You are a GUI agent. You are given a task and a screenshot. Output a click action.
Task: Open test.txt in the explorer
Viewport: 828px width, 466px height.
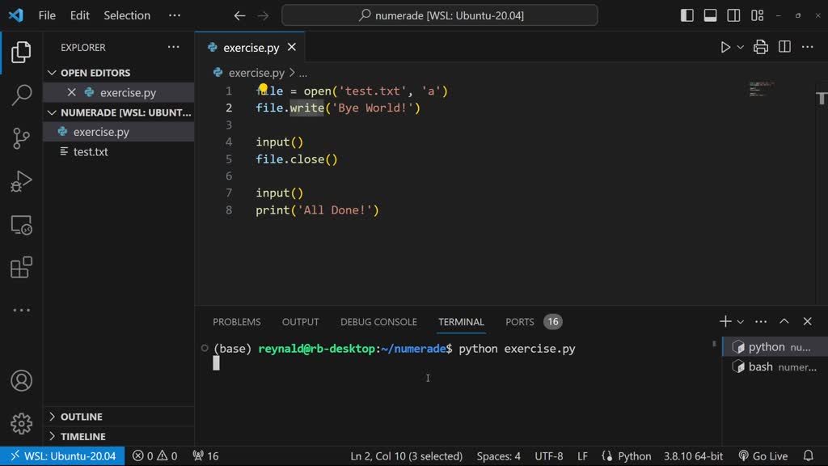point(91,152)
